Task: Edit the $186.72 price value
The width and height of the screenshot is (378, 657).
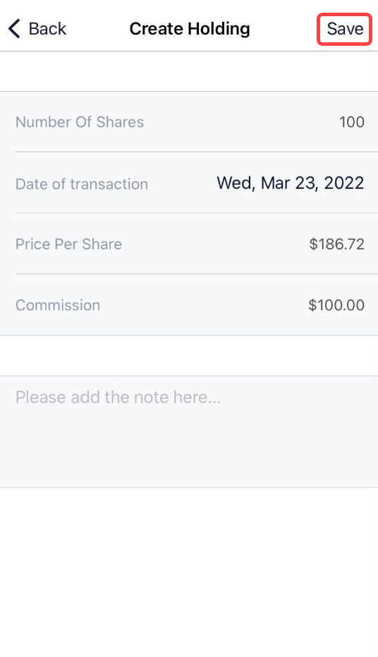Action: [336, 244]
